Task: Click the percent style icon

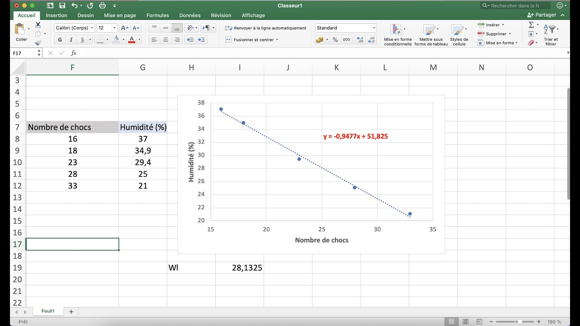Action: coord(335,40)
